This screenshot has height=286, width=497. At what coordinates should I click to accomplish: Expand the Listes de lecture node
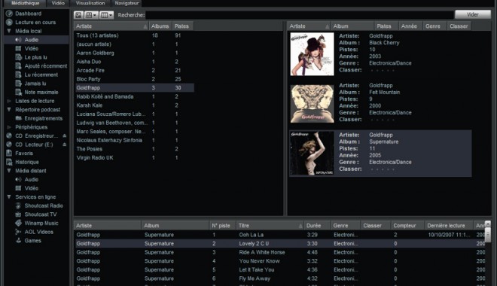tap(9, 101)
